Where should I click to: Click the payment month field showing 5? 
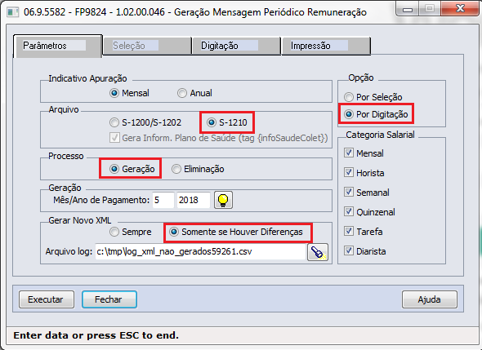tap(163, 200)
